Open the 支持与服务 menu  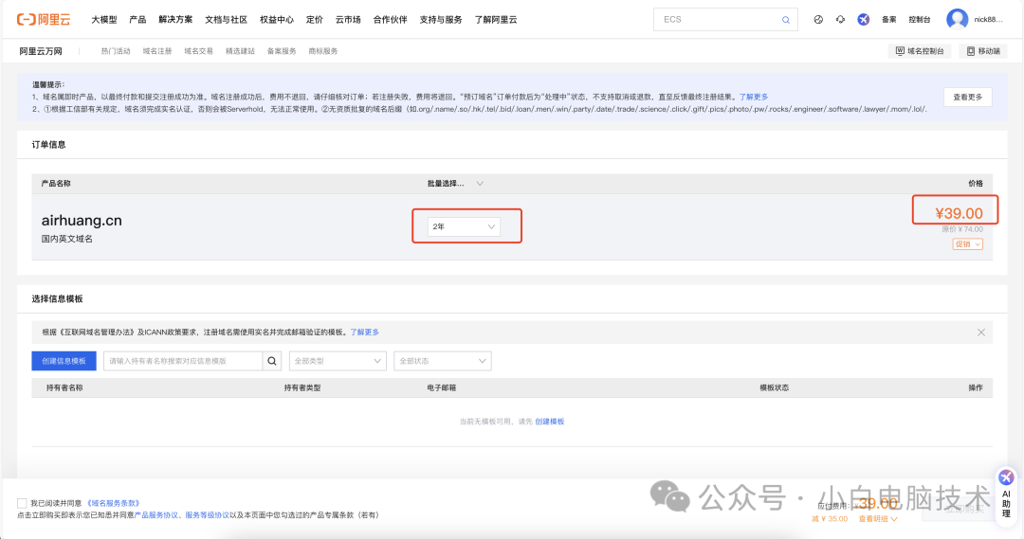click(x=441, y=20)
